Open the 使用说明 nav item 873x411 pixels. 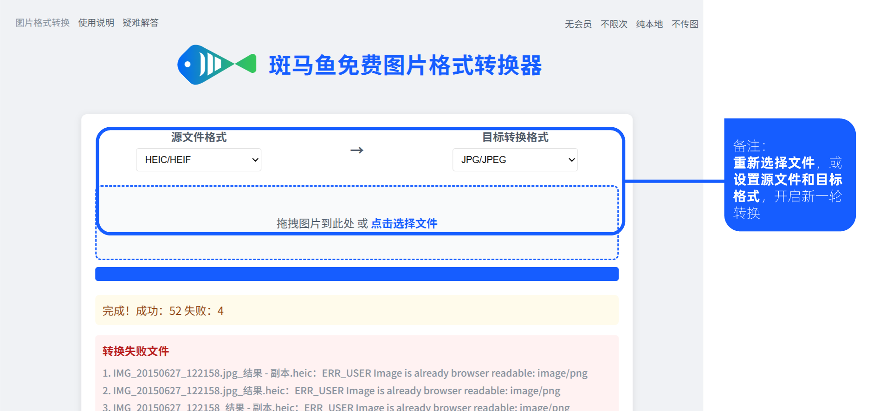(x=96, y=23)
